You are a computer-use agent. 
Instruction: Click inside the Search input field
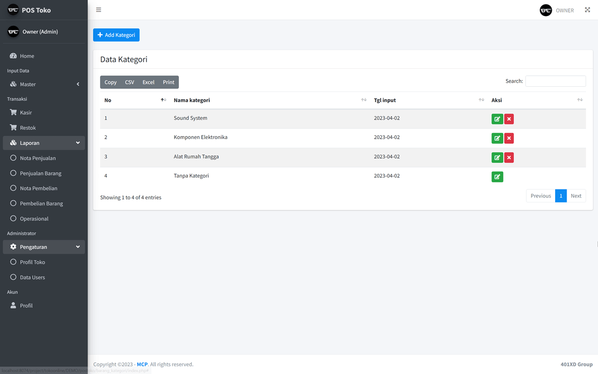555,81
